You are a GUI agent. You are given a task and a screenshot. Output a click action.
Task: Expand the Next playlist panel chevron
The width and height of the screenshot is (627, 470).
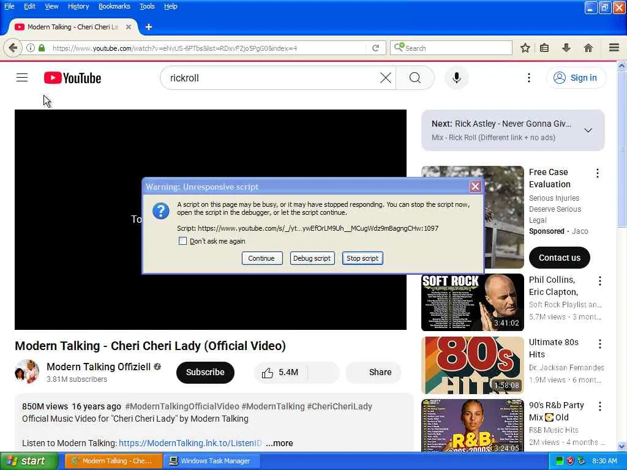(588, 130)
